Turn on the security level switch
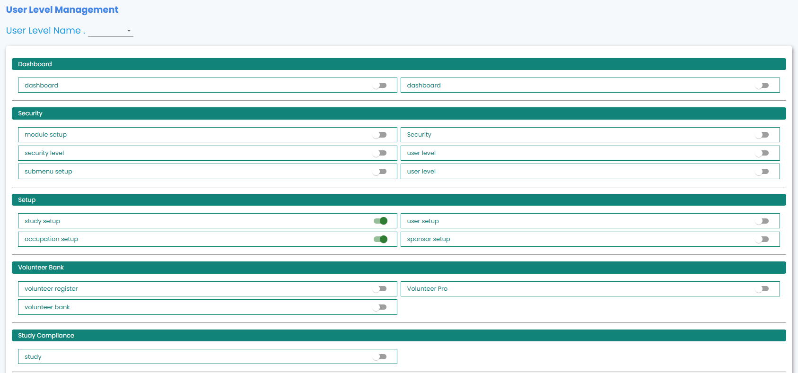 (x=380, y=153)
